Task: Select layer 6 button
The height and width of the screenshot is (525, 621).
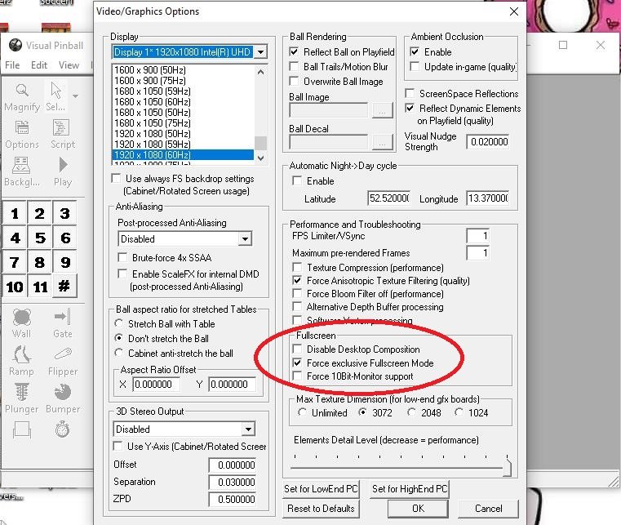Action: (64, 238)
